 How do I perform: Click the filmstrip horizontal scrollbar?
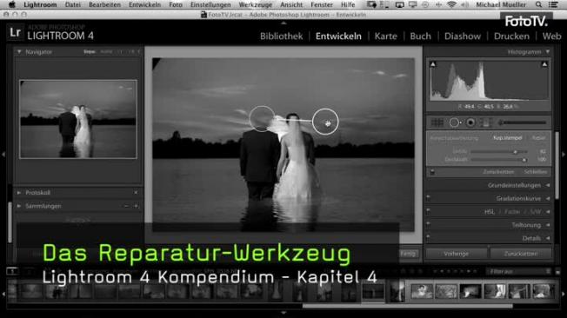[407, 306]
